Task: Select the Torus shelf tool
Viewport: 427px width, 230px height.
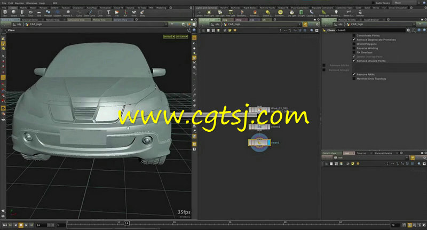Action: [x=30, y=13]
